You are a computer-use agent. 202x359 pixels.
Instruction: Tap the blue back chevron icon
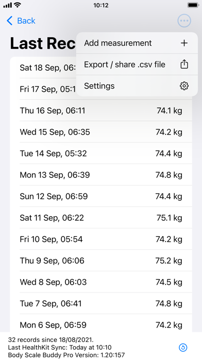(10, 21)
